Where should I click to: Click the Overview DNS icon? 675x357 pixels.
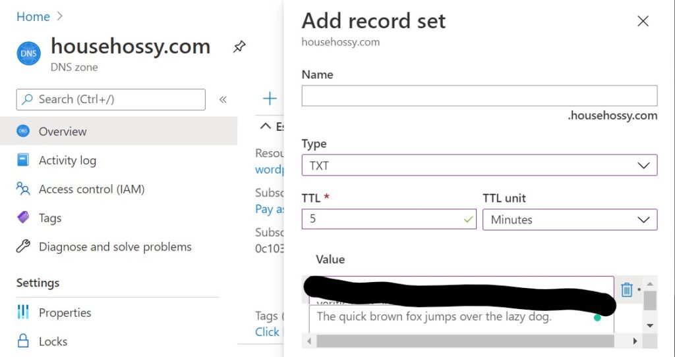[23, 131]
